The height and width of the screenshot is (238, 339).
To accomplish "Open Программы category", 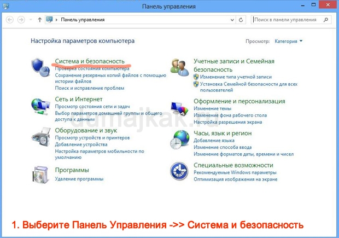I will [x=72, y=170].
